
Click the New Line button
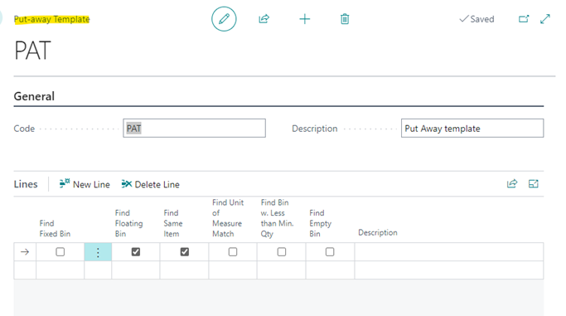pyautogui.click(x=85, y=184)
